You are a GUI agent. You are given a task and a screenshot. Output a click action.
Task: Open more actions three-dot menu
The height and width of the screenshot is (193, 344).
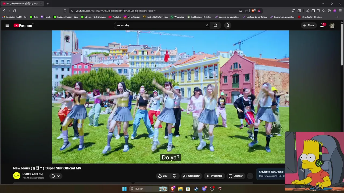click(250, 176)
